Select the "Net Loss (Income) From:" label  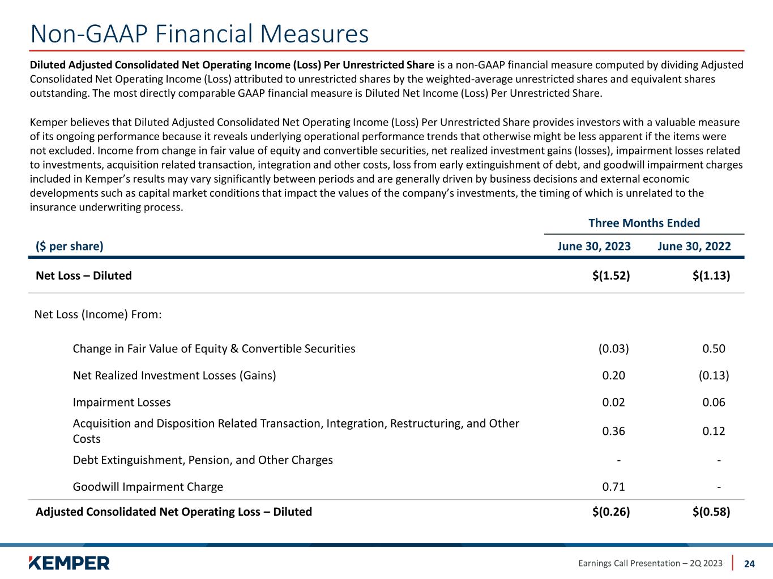tap(99, 314)
